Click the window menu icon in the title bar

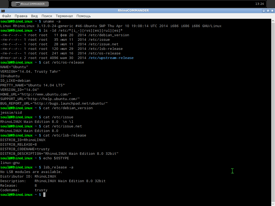coord(3,11)
